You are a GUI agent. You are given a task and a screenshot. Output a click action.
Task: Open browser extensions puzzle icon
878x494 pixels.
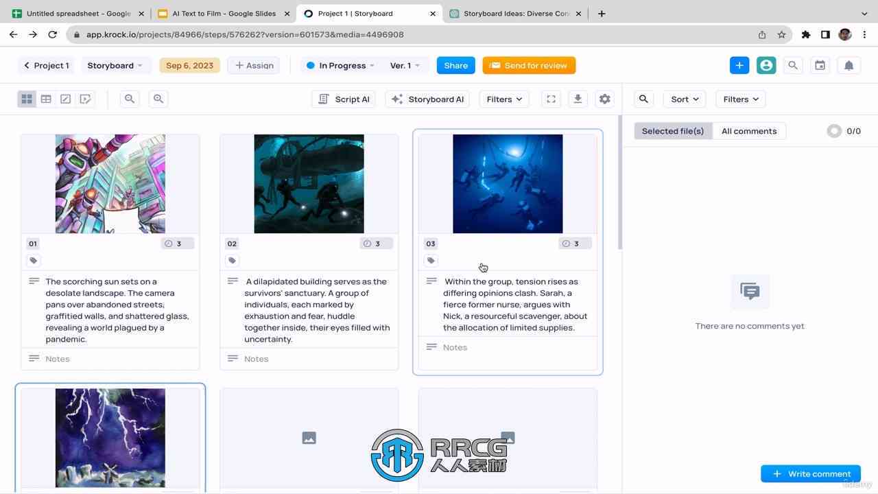(806, 34)
